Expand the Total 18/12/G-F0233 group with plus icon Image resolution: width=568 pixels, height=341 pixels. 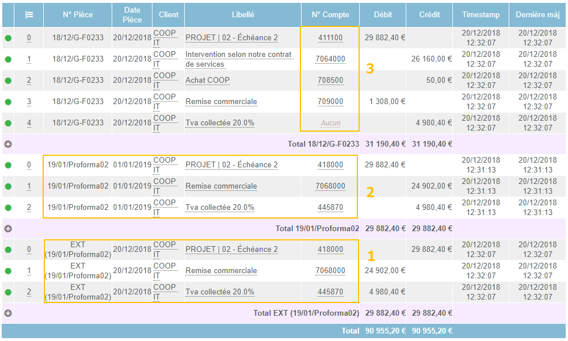(x=8, y=144)
